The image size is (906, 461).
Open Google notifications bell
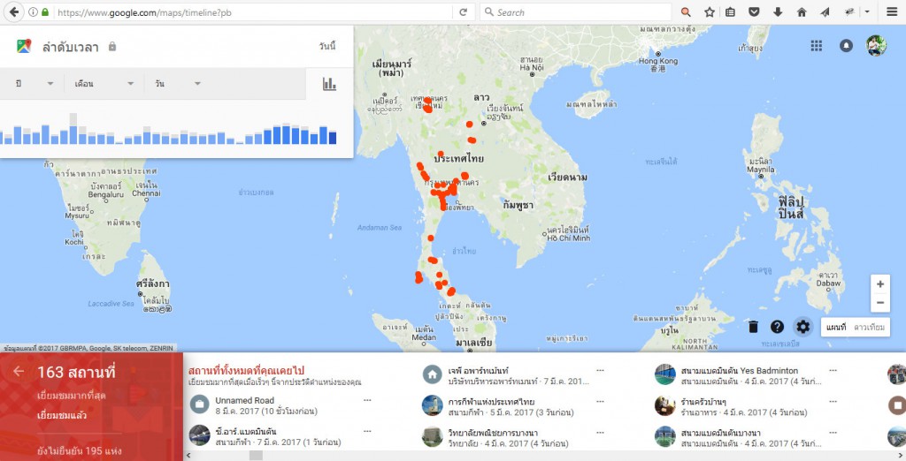846,46
